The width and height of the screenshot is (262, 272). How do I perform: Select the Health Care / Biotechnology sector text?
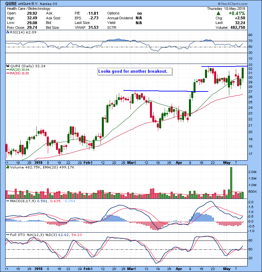pos(29,9)
